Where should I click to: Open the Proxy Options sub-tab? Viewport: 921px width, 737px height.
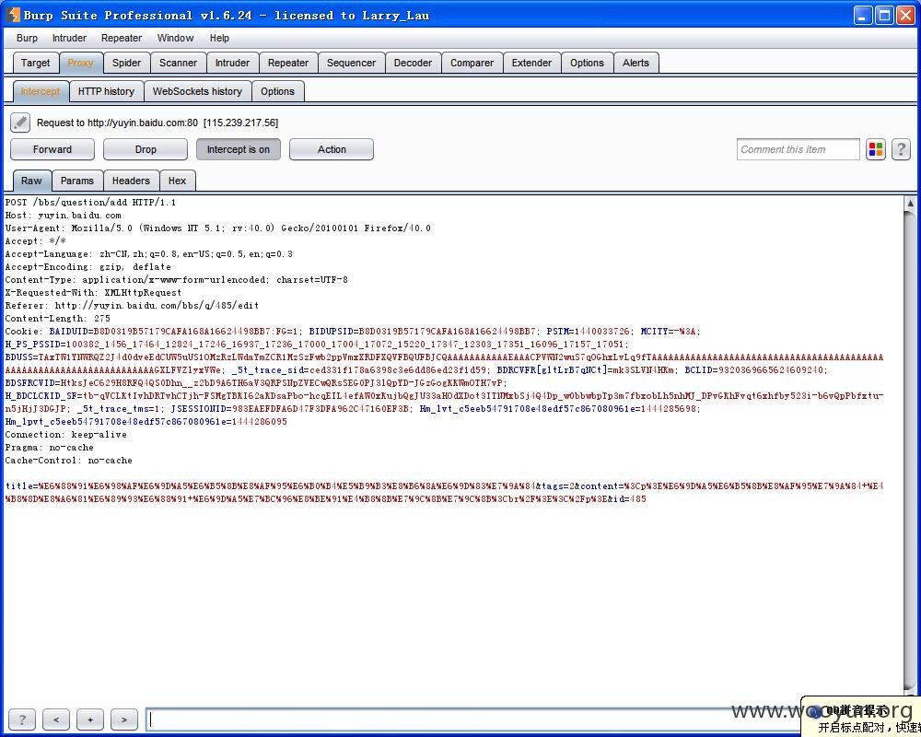(x=277, y=91)
